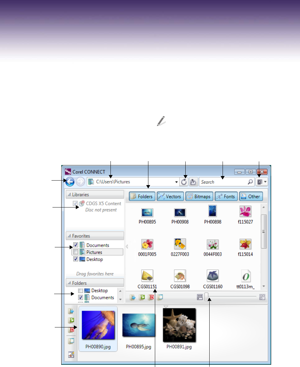This screenshot has width=300, height=367.
Task: Select the CGS01098 thumbnail
Action: tap(180, 276)
